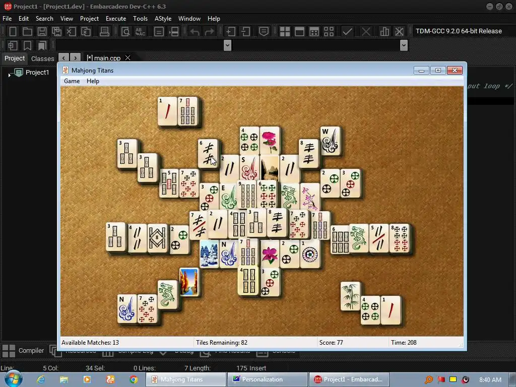This screenshot has width=516, height=387.
Task: Click the Stop Execution X icon
Action: pos(366,31)
